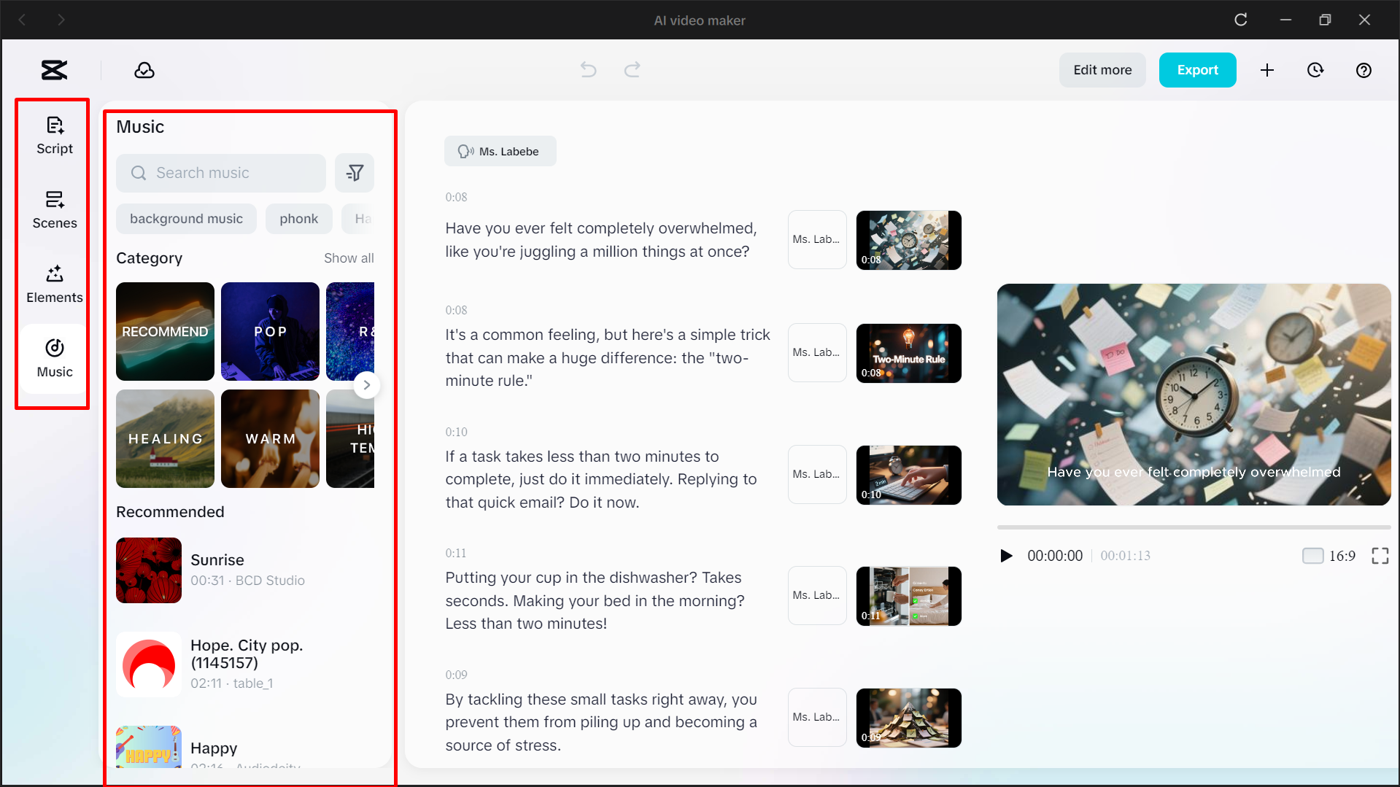Open help with the question mark icon
Screen dimensions: 1400x787
point(1364,70)
